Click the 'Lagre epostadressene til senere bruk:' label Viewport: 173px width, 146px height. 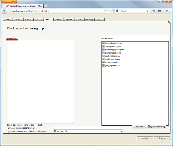click(25, 125)
